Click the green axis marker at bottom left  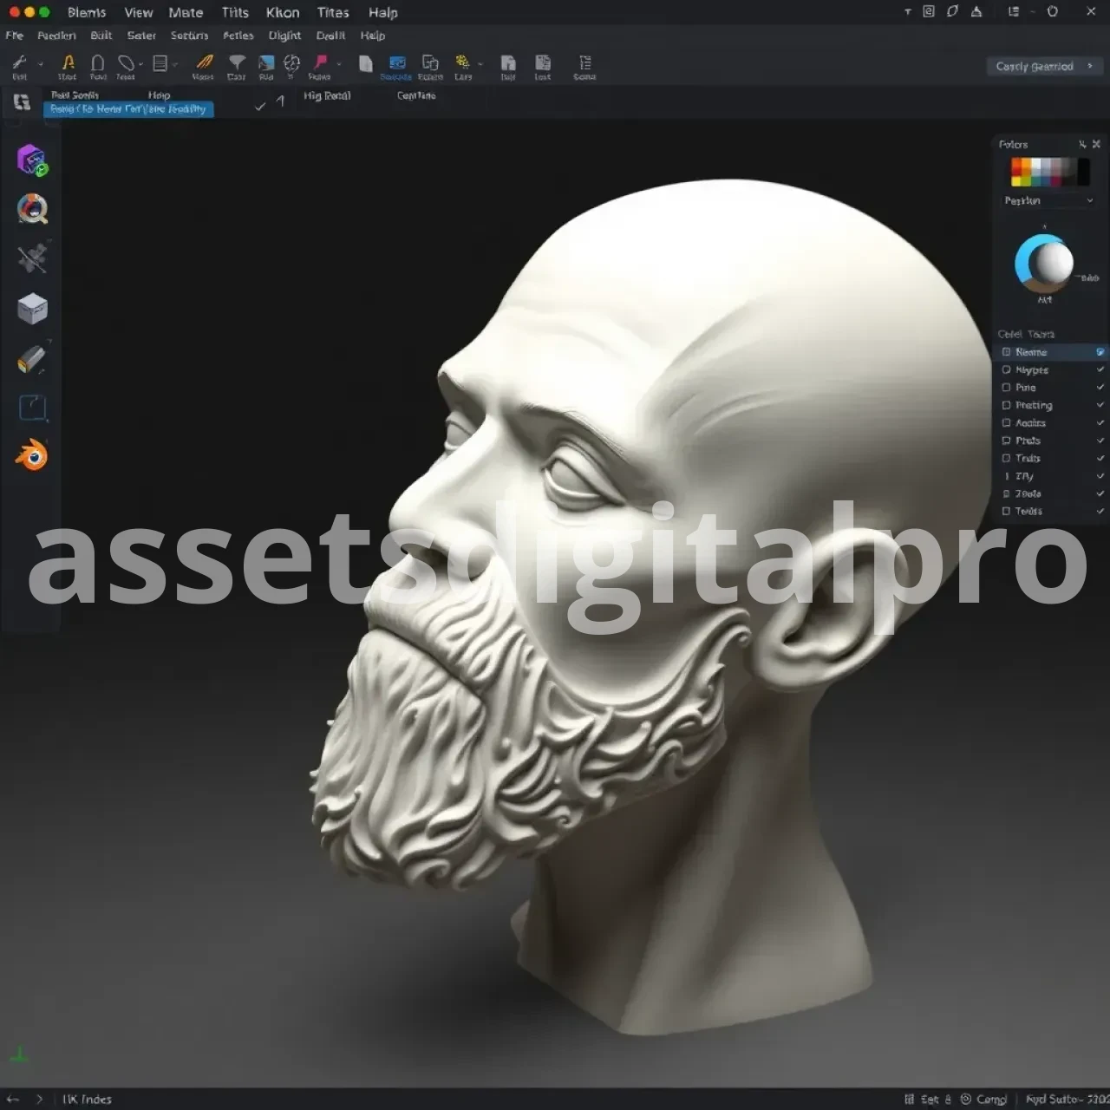pyautogui.click(x=18, y=1055)
